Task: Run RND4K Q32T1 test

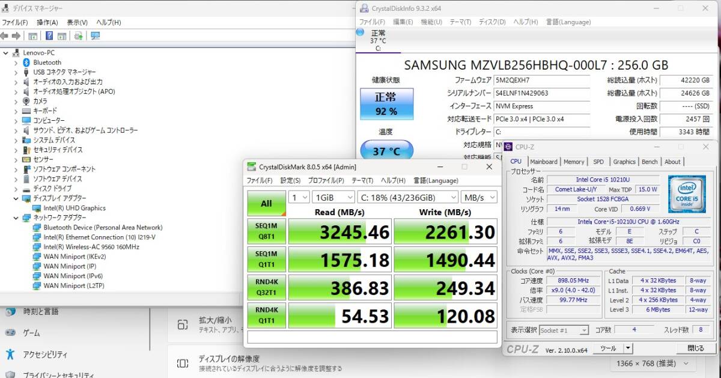Action: [266, 287]
